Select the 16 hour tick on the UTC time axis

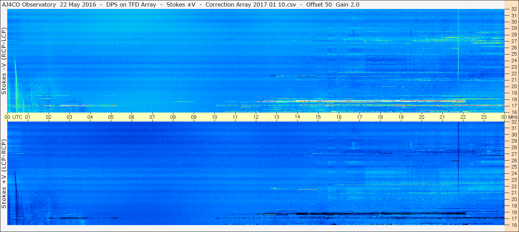[x=339, y=117]
